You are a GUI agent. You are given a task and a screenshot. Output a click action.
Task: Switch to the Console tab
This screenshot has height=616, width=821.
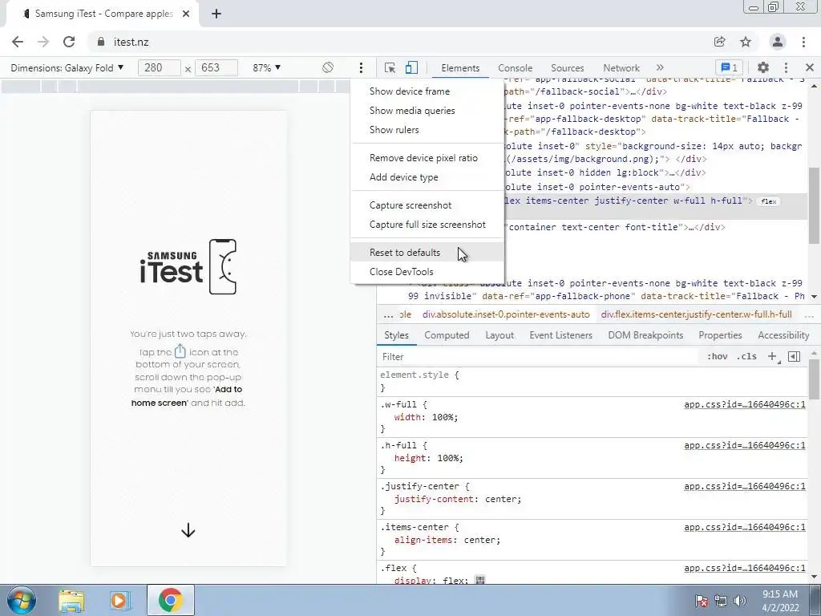(516, 68)
